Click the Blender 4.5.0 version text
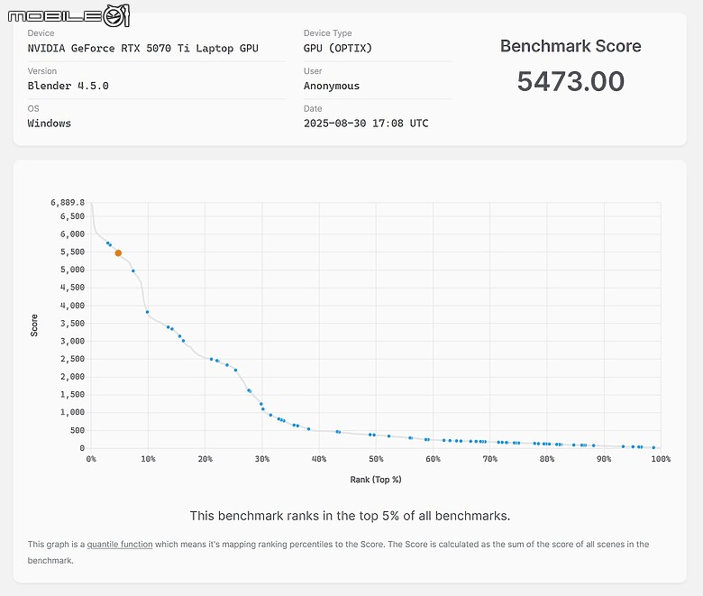Screen dimensions: 703x596 tap(68, 86)
